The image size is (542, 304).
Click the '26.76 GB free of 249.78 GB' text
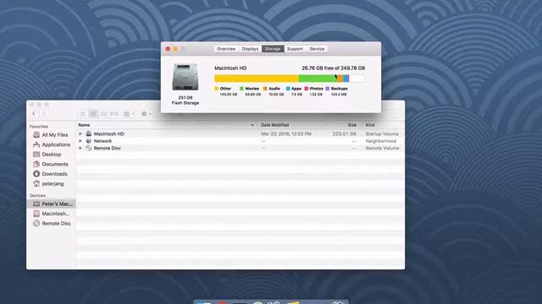[333, 68]
